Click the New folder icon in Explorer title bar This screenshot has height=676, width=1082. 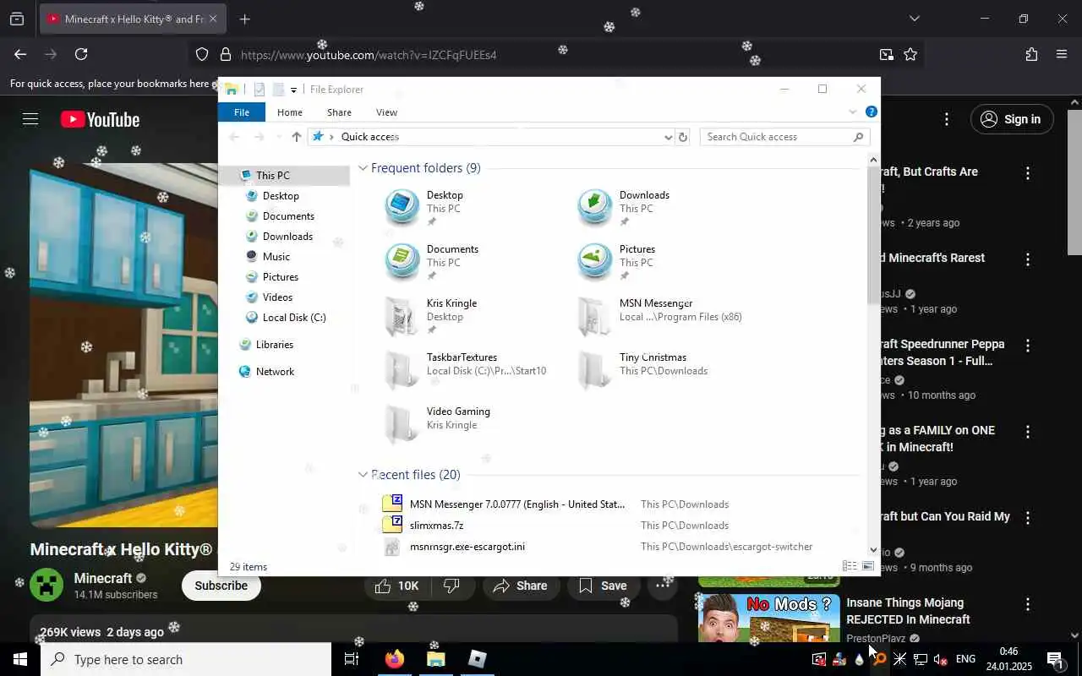click(x=278, y=90)
